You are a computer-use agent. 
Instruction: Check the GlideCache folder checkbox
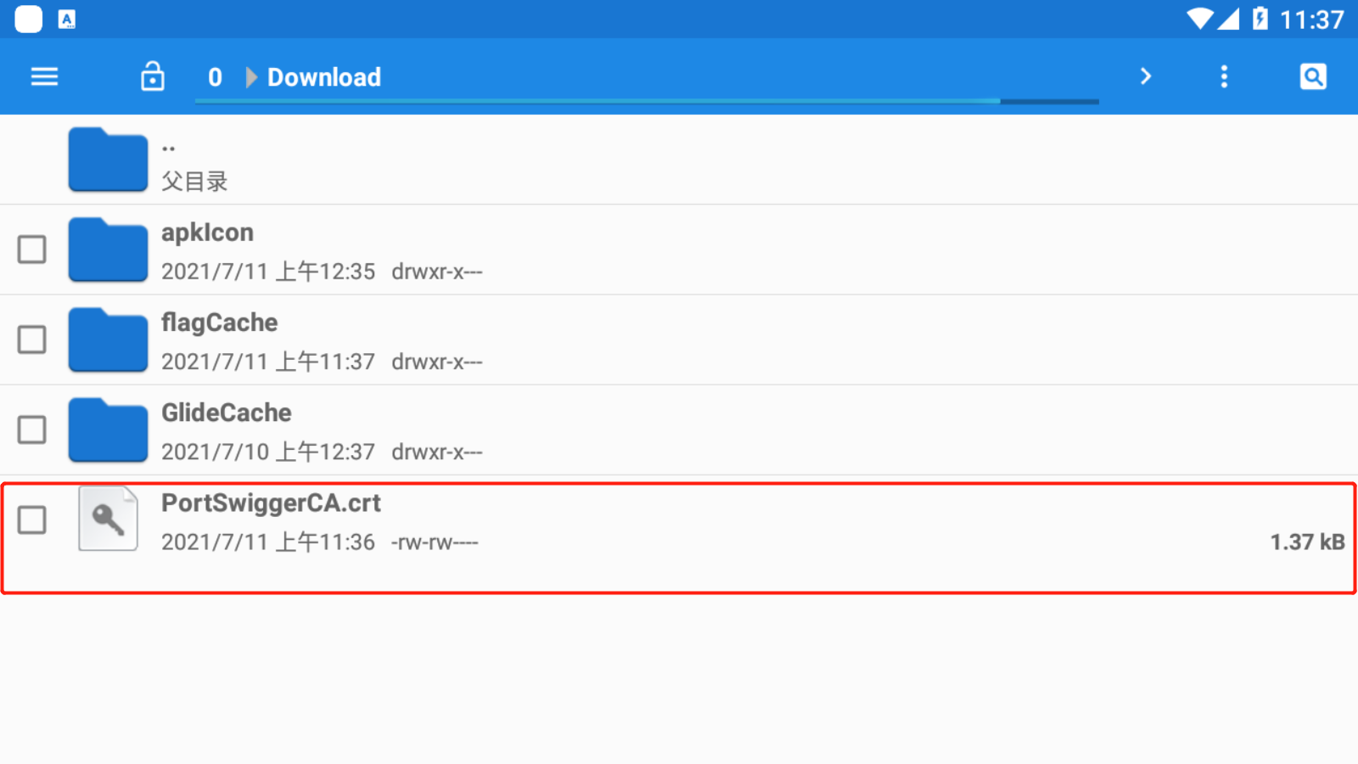click(32, 430)
